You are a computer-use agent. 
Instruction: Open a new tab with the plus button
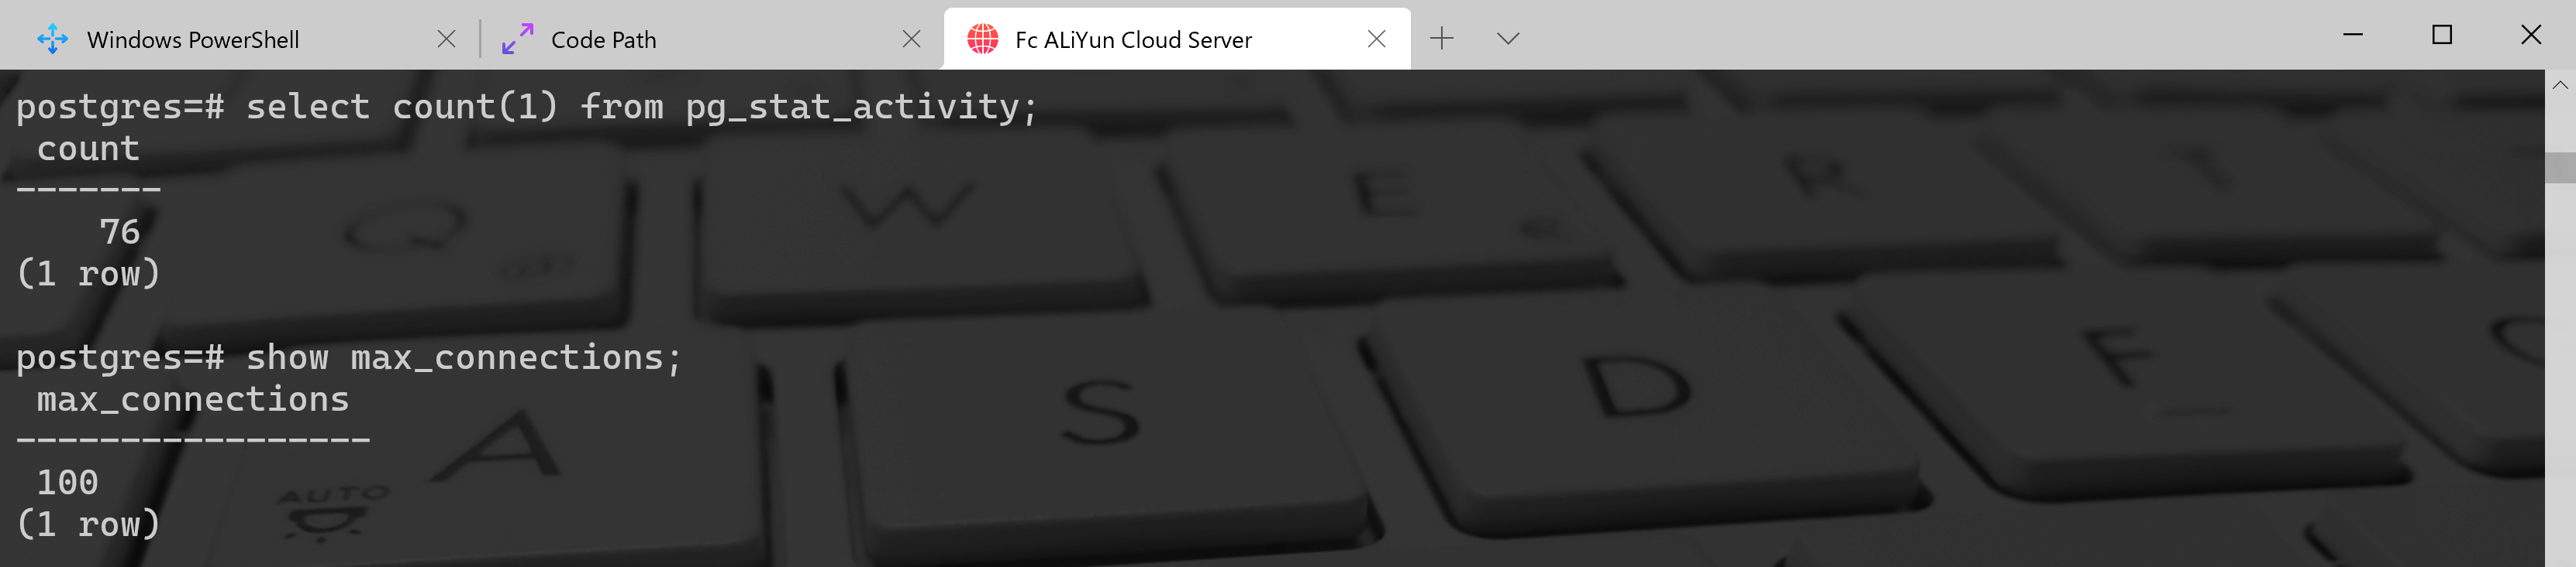(x=1441, y=39)
